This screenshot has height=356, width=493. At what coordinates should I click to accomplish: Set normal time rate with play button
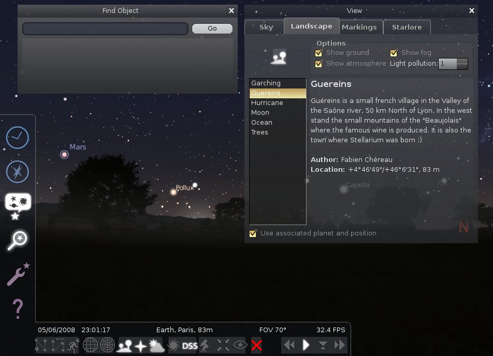coord(306,345)
